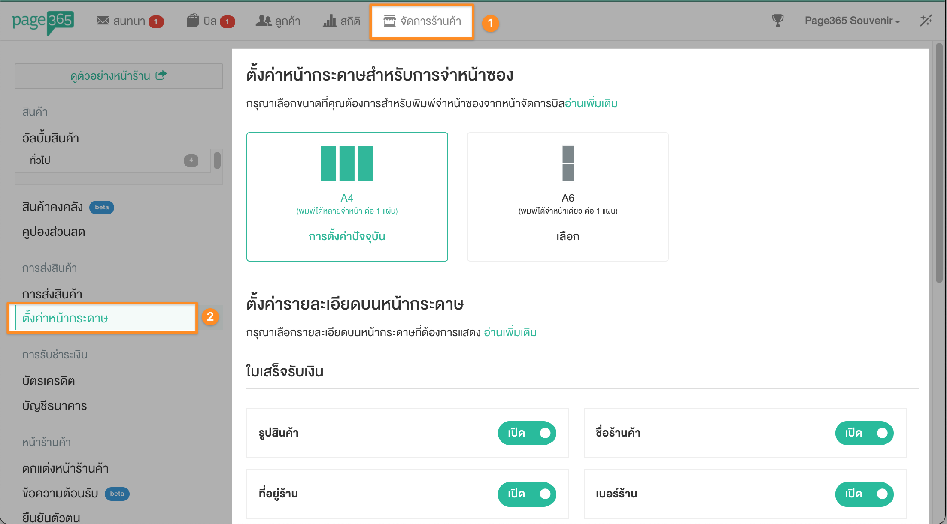
Task: Click the beta badge beside ข้อความต้อนรับ
Action: [117, 494]
